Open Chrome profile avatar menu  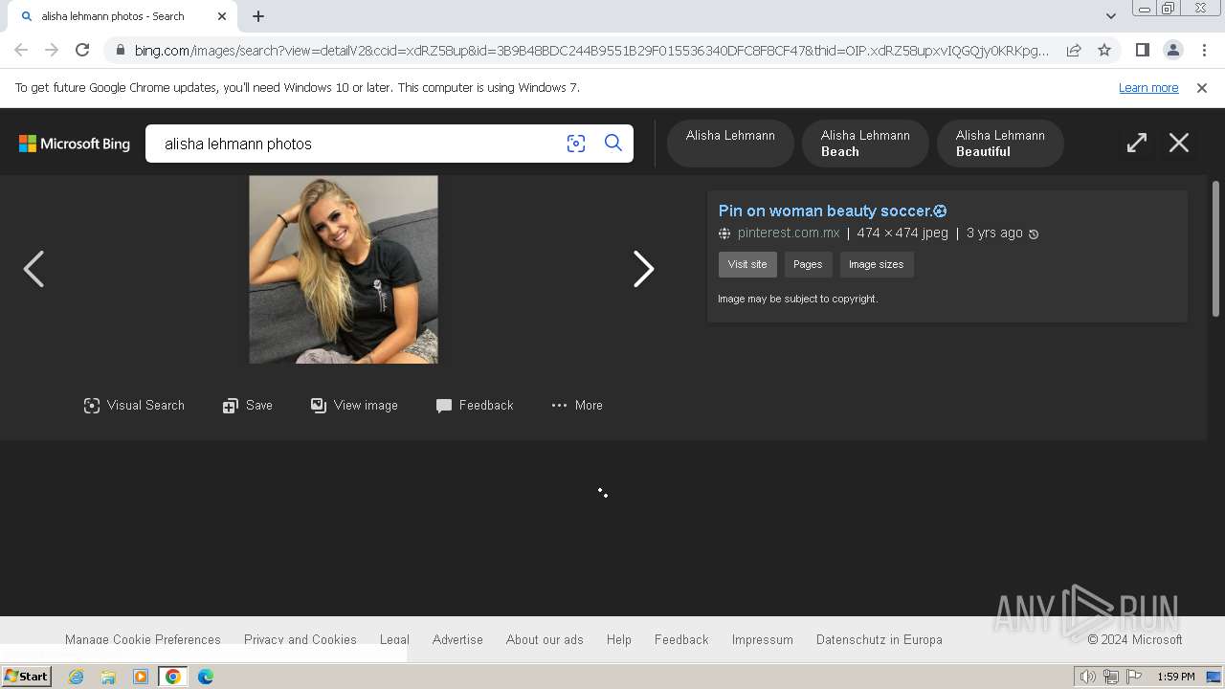tap(1172, 50)
